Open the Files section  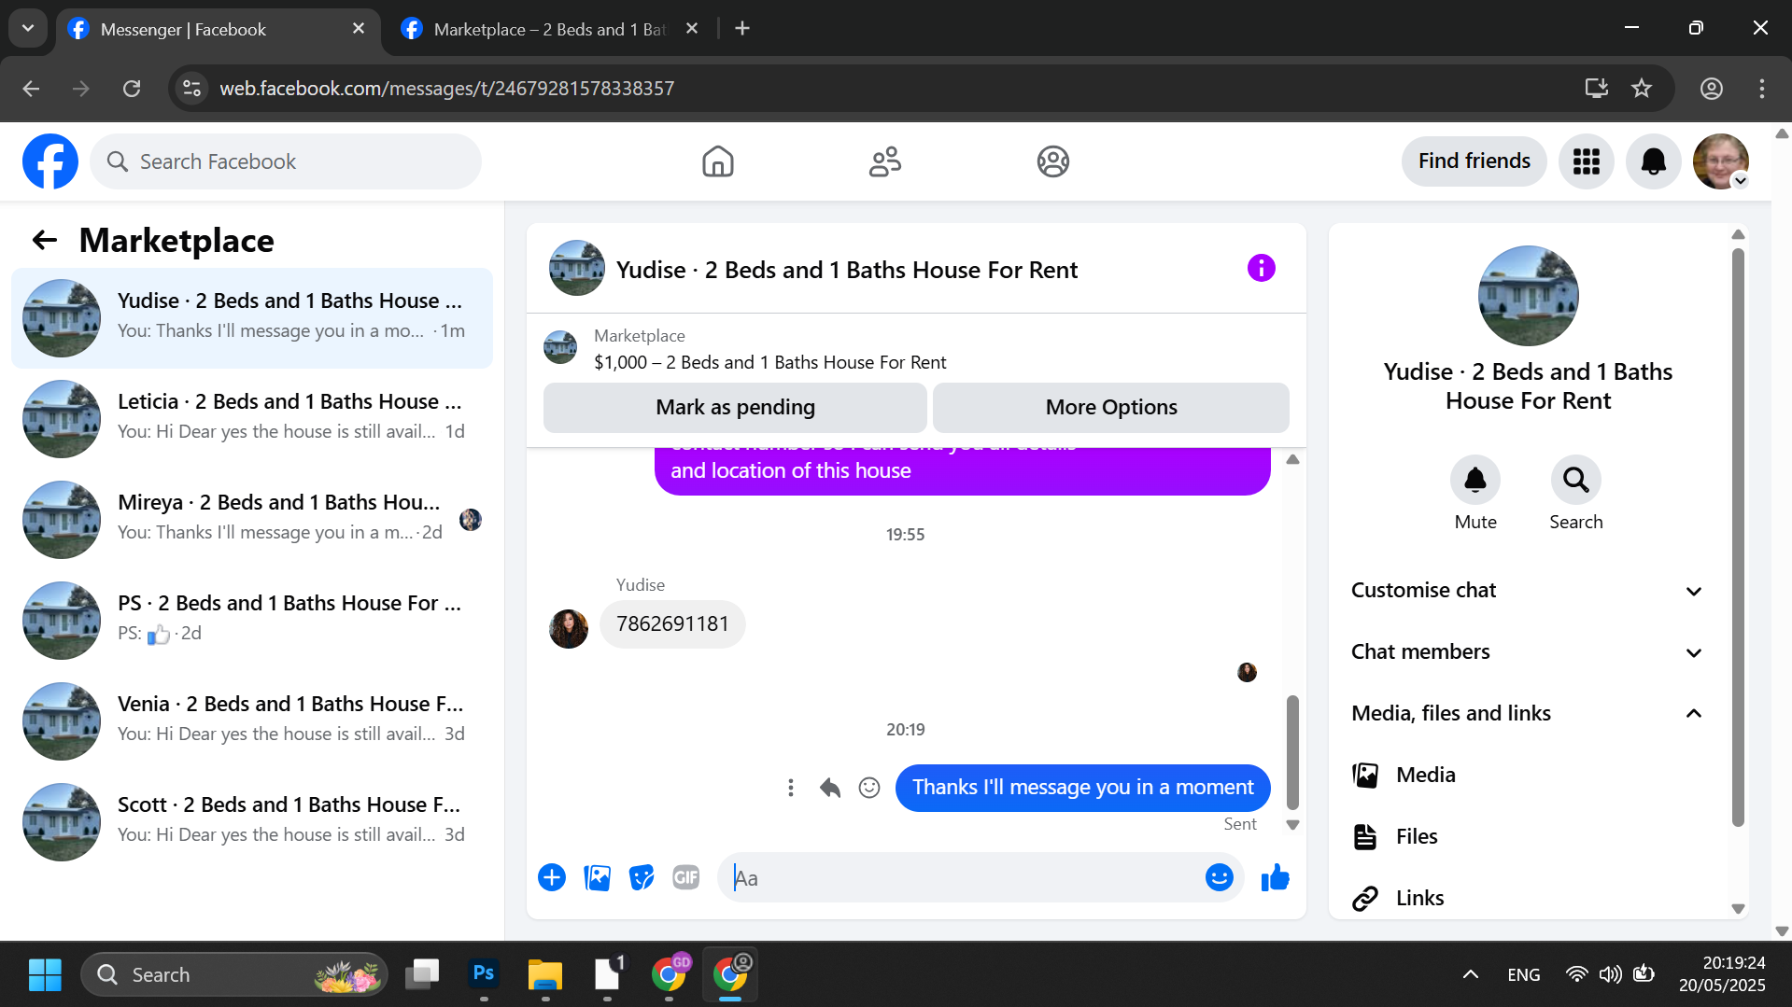coord(1528,836)
